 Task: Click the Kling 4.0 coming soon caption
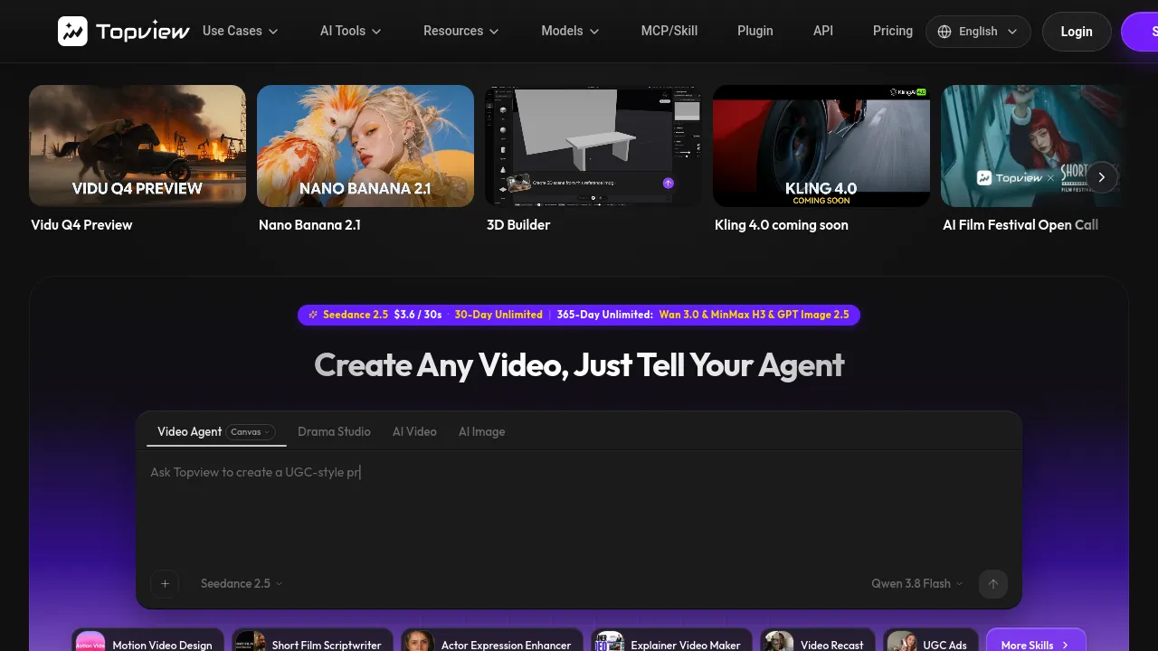(782, 225)
